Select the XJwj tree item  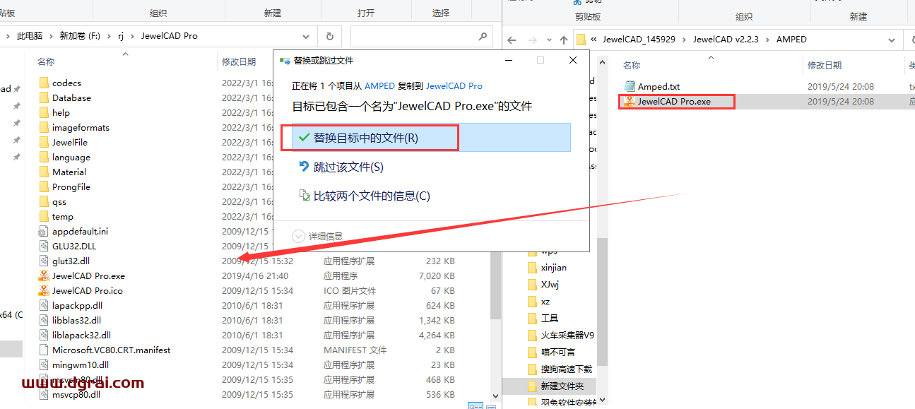[x=550, y=285]
